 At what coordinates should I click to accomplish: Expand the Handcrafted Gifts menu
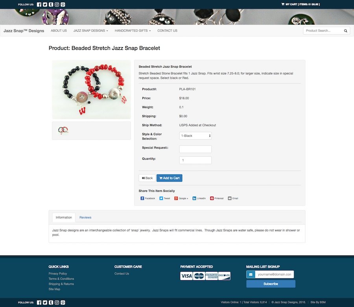click(133, 31)
